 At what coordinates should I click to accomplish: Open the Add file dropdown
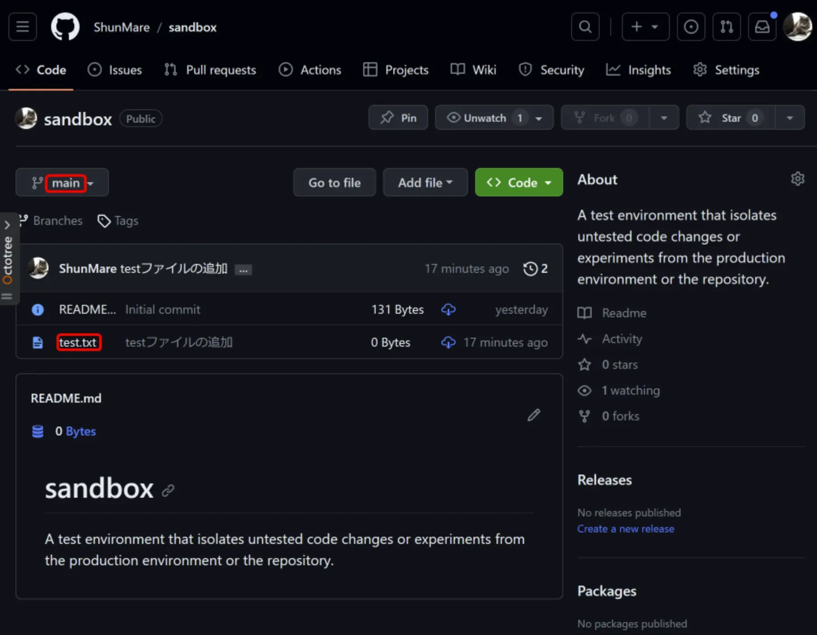click(425, 183)
